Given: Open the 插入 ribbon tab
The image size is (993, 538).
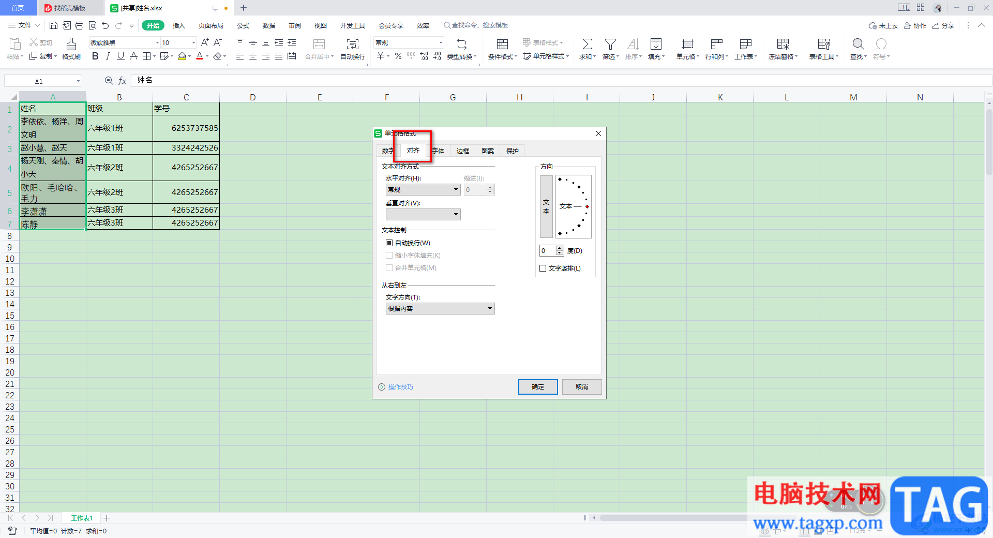Looking at the screenshot, I should point(179,25).
